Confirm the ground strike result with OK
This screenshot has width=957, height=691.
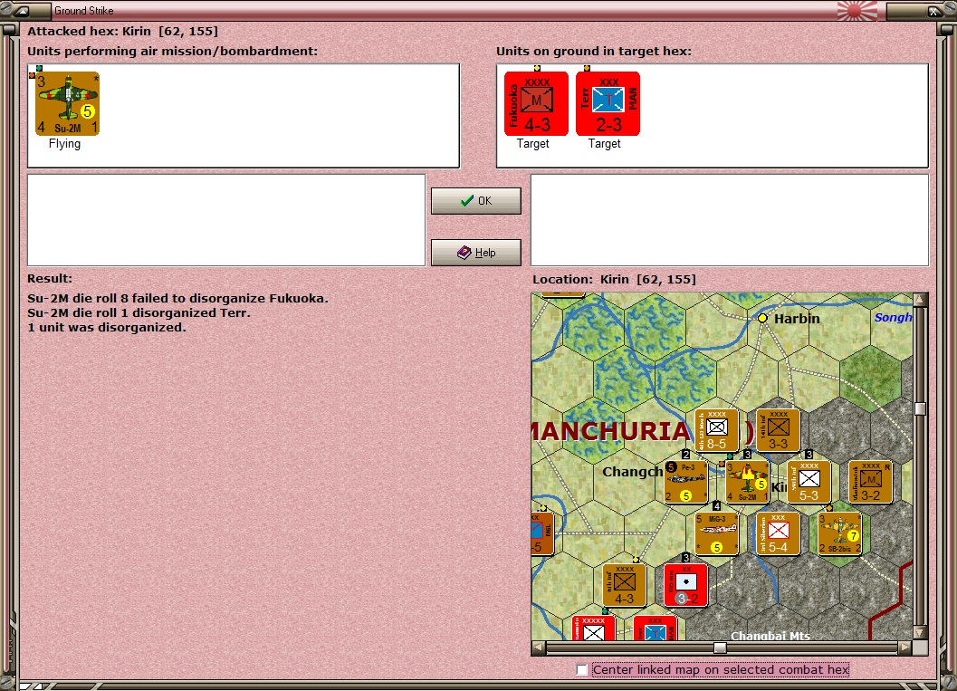pos(476,201)
